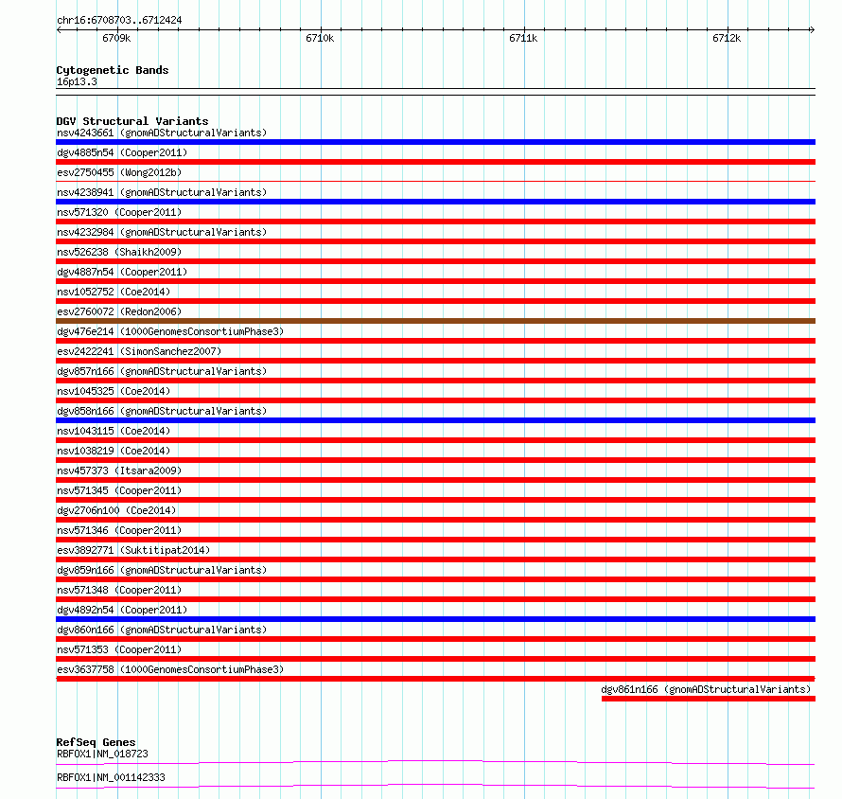Open dgv4887n54 Cooper2011 variant

click(x=122, y=272)
